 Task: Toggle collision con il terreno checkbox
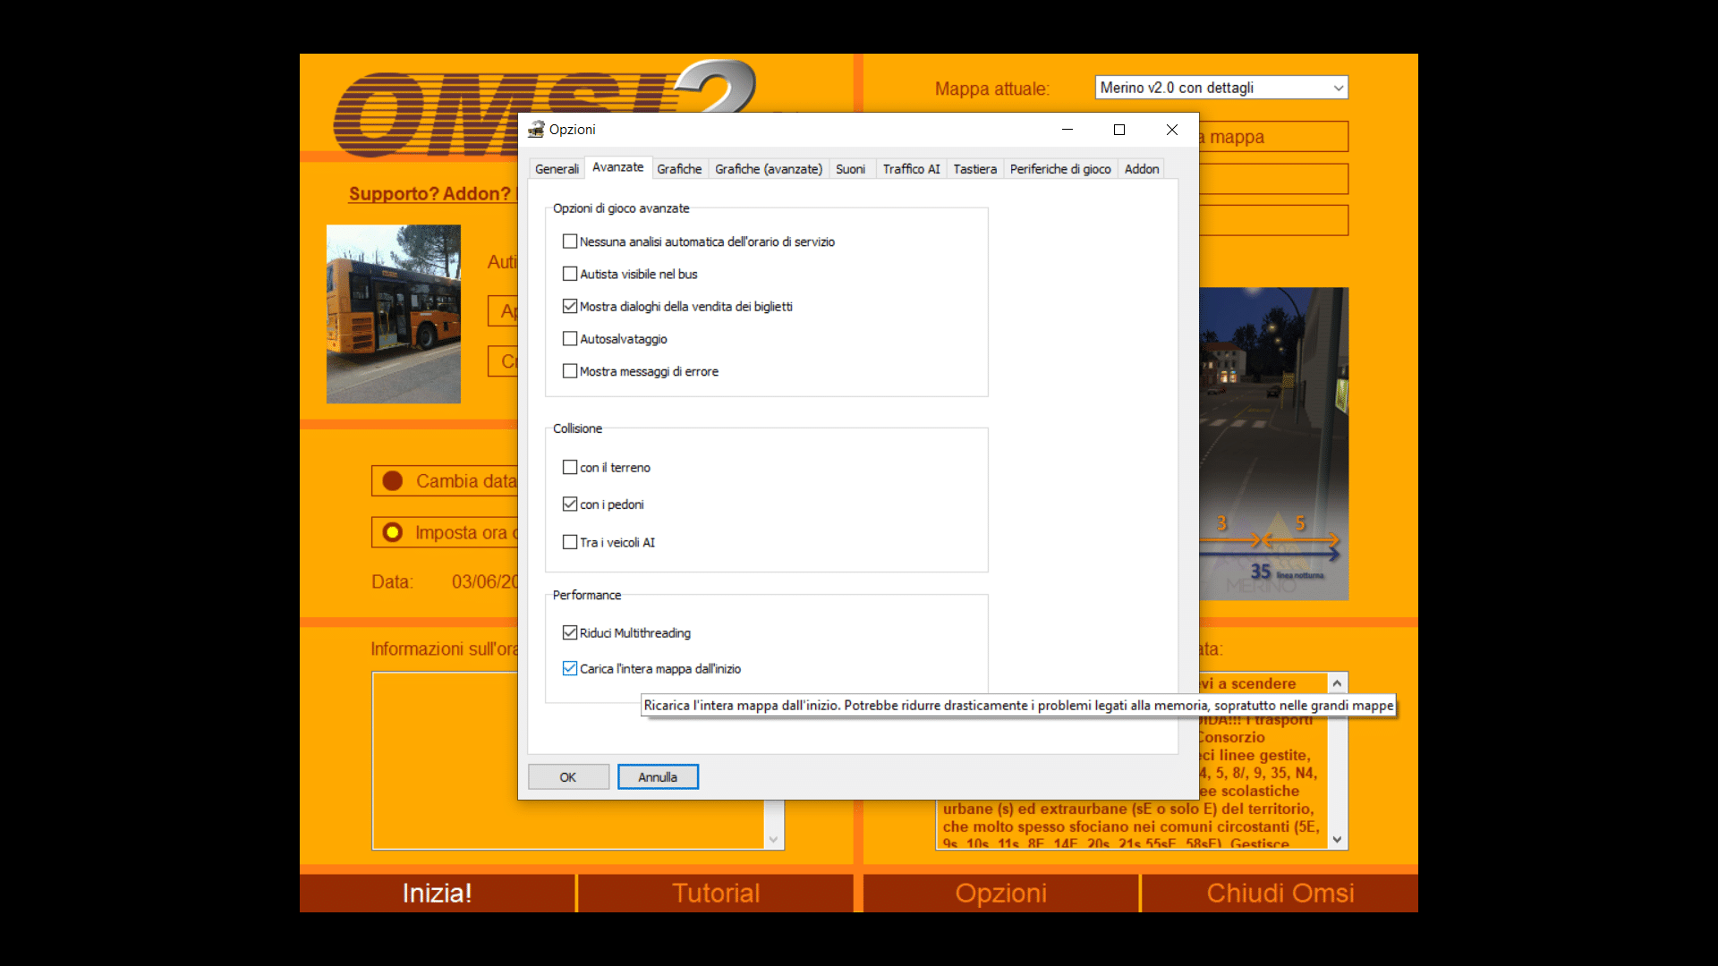[x=570, y=468]
